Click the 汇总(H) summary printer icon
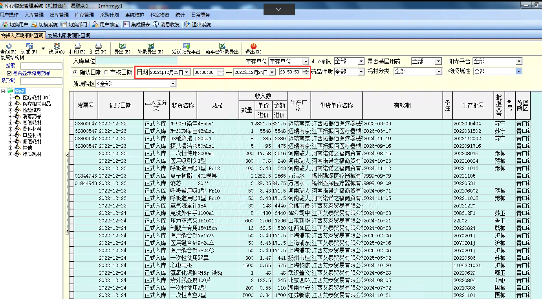Viewport: 542px width, 299px height. tap(98, 46)
